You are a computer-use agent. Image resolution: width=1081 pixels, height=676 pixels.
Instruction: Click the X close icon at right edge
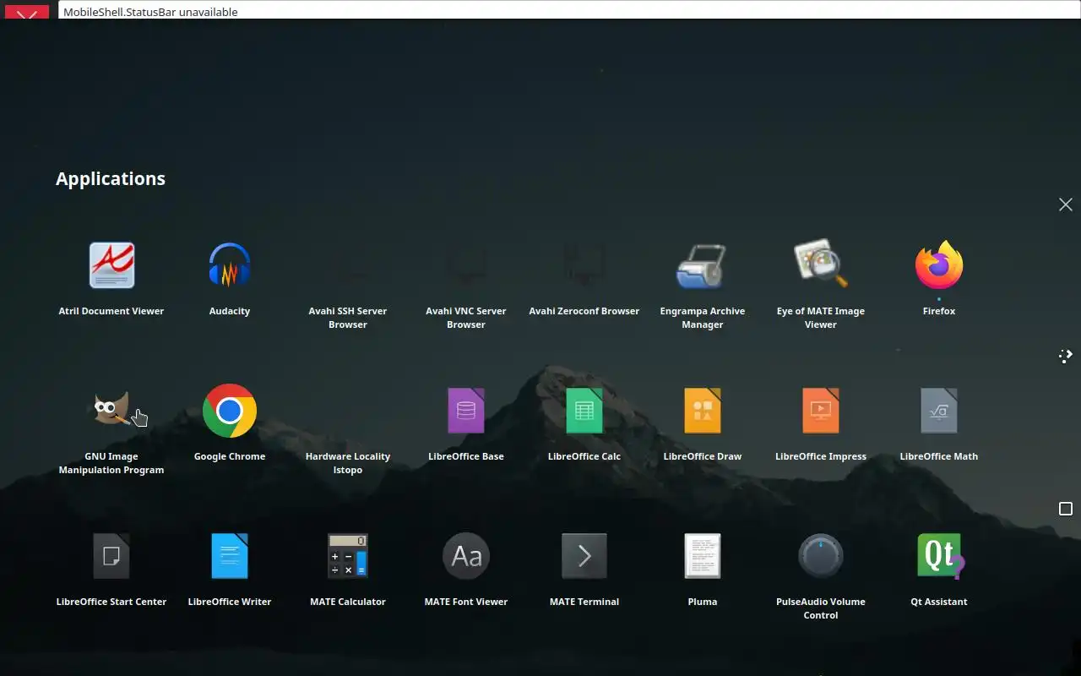pos(1066,204)
